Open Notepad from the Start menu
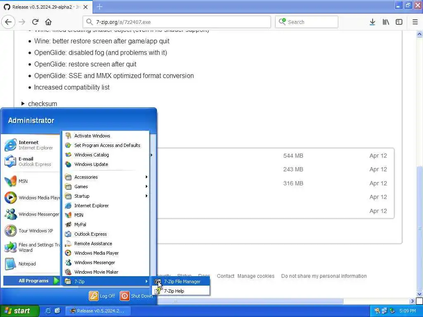The image size is (423, 317). coord(32,264)
